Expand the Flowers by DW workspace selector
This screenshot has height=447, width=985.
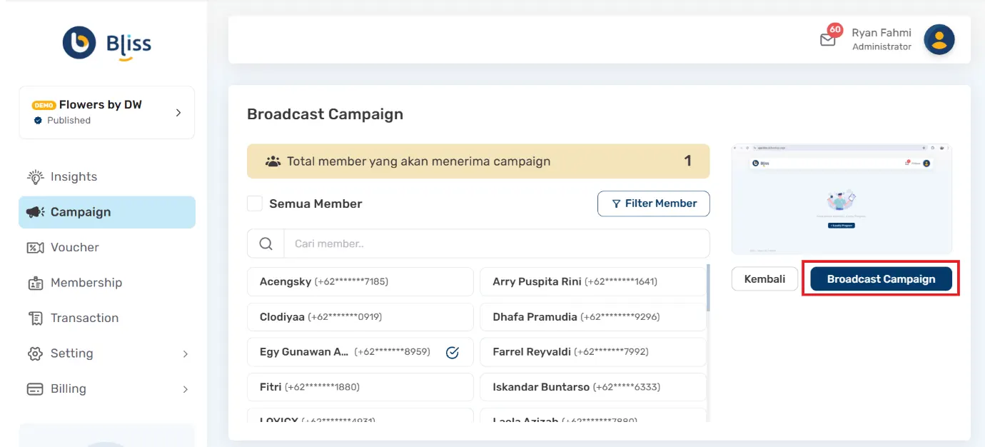[179, 112]
